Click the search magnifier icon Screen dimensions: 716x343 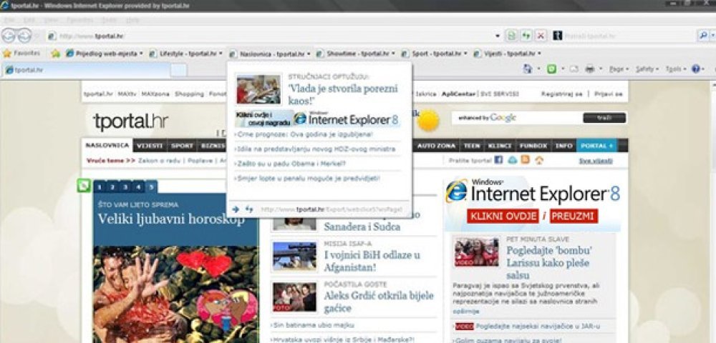click(703, 36)
